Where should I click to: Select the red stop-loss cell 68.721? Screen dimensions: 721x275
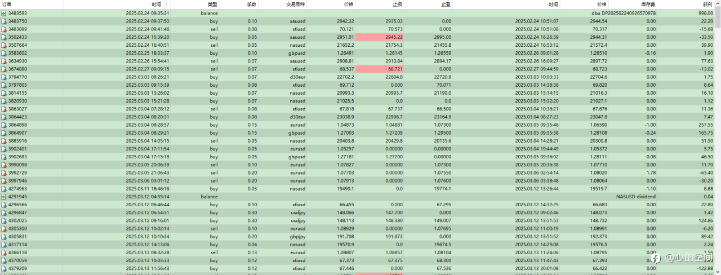380,69
